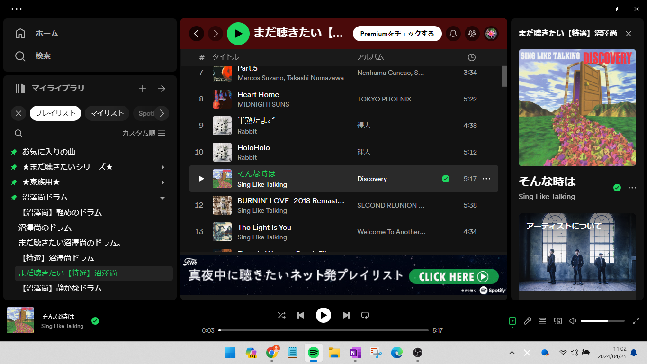Open the connect to device icon
647x364 pixels.
[558, 321]
